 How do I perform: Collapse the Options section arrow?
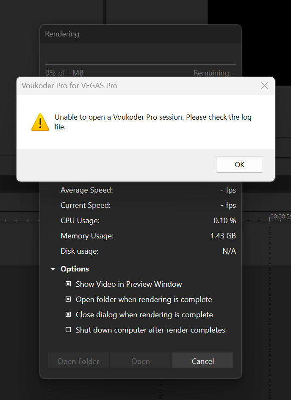point(53,269)
